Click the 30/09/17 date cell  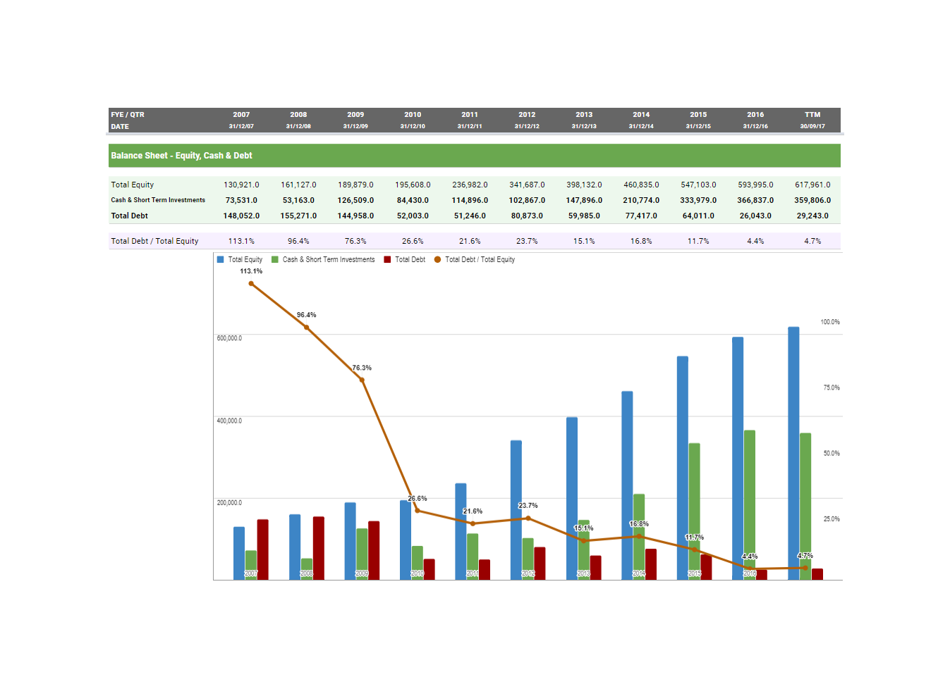coord(812,126)
